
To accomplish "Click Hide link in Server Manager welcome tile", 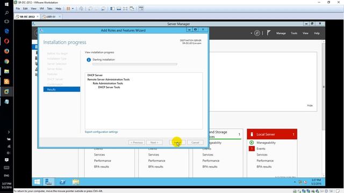I will (310, 106).
